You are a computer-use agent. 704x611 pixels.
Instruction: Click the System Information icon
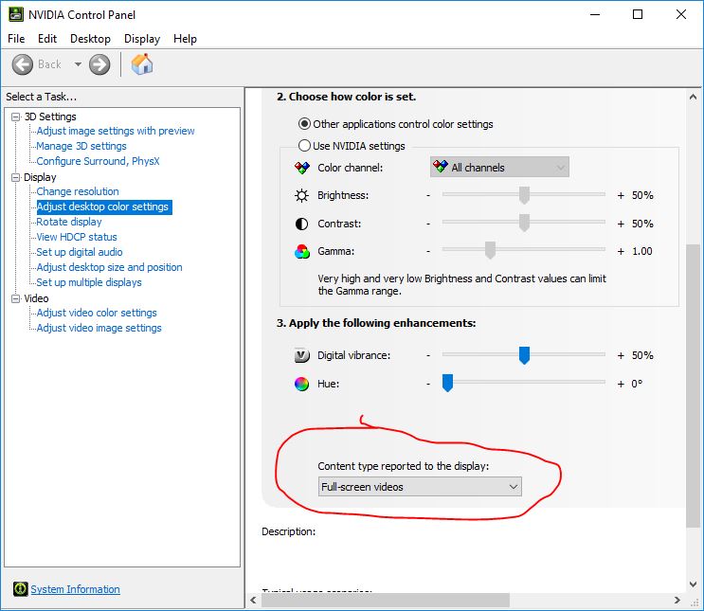[x=20, y=588]
